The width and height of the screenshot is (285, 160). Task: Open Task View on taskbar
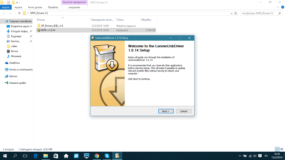(x=25, y=156)
